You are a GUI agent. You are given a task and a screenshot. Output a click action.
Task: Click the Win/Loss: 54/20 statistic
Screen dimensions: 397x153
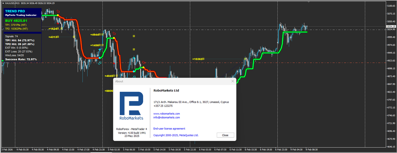[14, 55]
